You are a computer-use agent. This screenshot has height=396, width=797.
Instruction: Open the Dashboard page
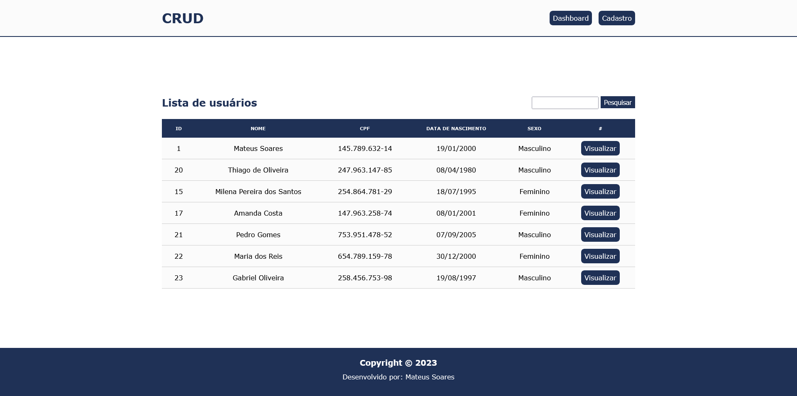(x=570, y=18)
